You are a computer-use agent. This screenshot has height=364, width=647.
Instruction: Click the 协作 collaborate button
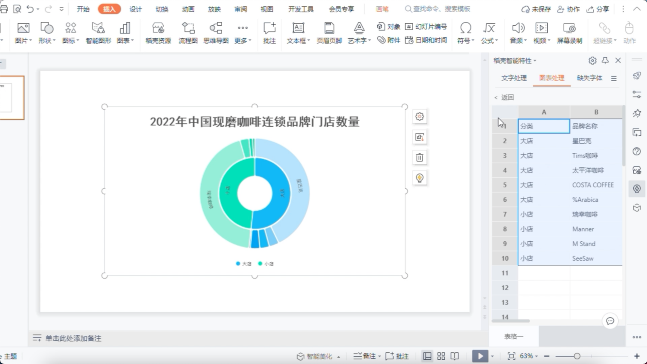click(568, 9)
